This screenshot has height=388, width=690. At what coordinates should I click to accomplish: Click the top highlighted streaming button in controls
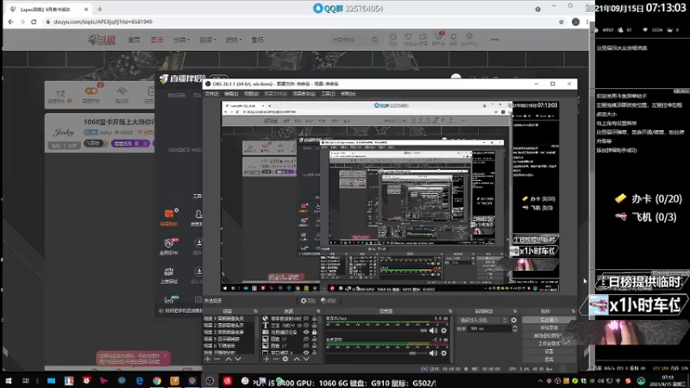click(x=549, y=320)
